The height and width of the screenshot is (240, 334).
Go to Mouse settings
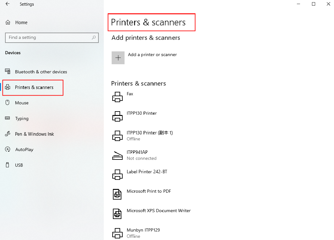pyautogui.click(x=22, y=103)
